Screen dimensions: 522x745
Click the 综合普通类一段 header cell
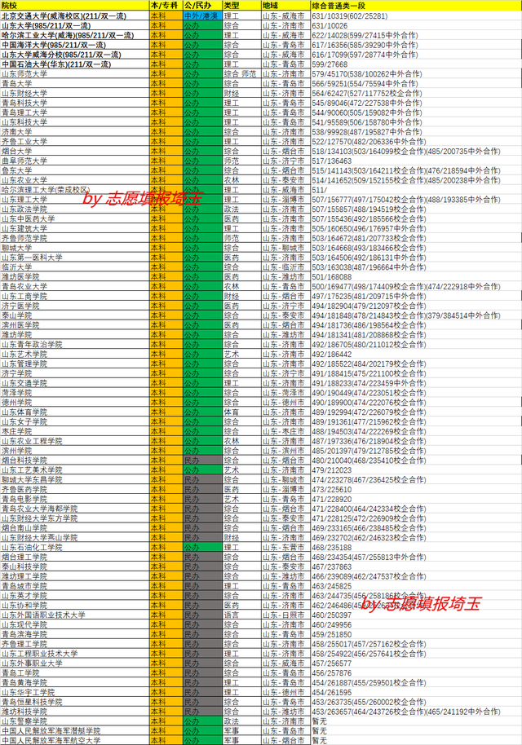[x=417, y=6]
